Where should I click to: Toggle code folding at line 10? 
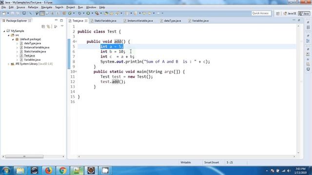[76, 71]
